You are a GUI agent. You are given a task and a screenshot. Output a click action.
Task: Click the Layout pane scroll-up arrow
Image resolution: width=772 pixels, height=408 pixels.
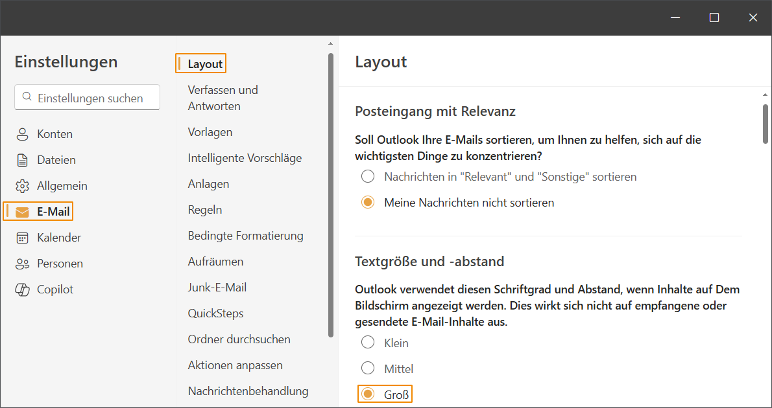point(766,95)
